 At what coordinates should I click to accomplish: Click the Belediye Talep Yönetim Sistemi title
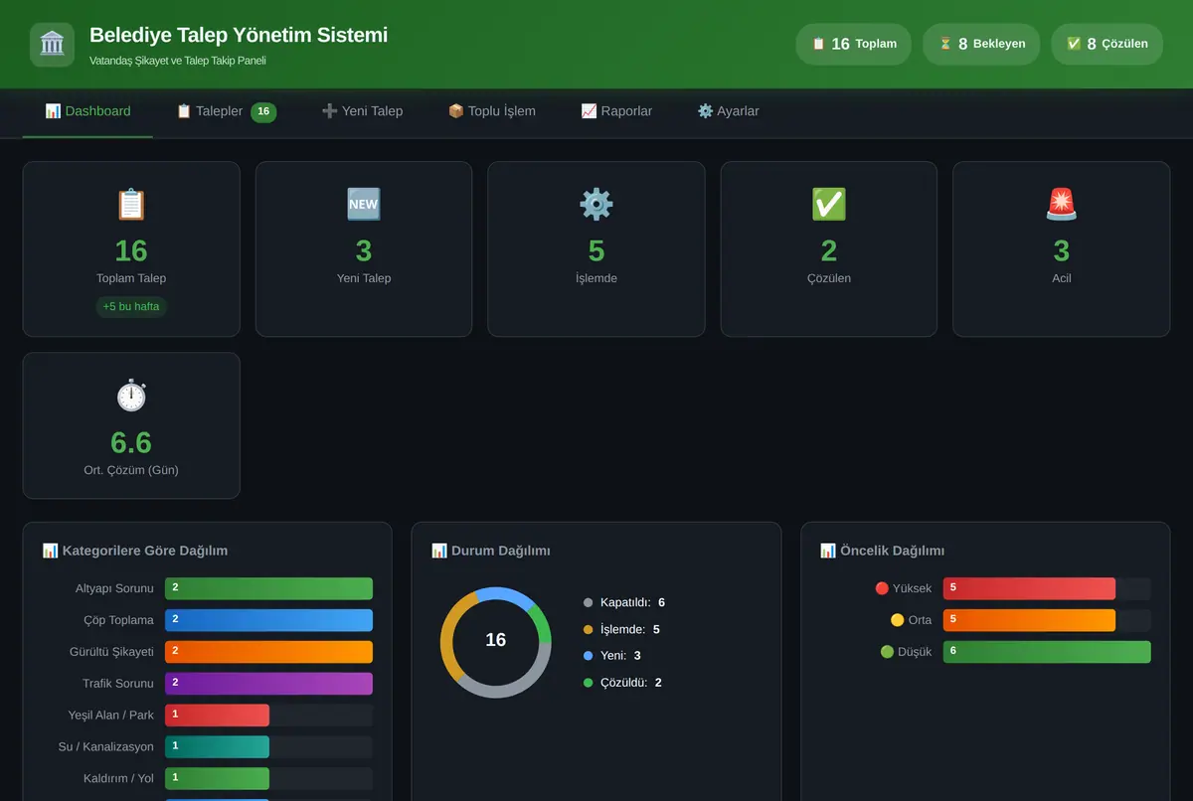[x=239, y=35]
